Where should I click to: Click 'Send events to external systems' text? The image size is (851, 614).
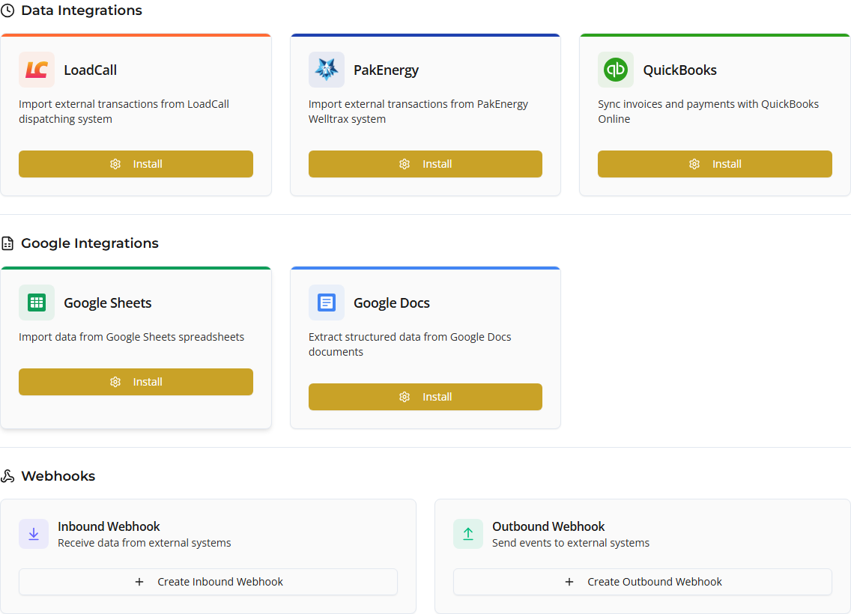coord(571,543)
